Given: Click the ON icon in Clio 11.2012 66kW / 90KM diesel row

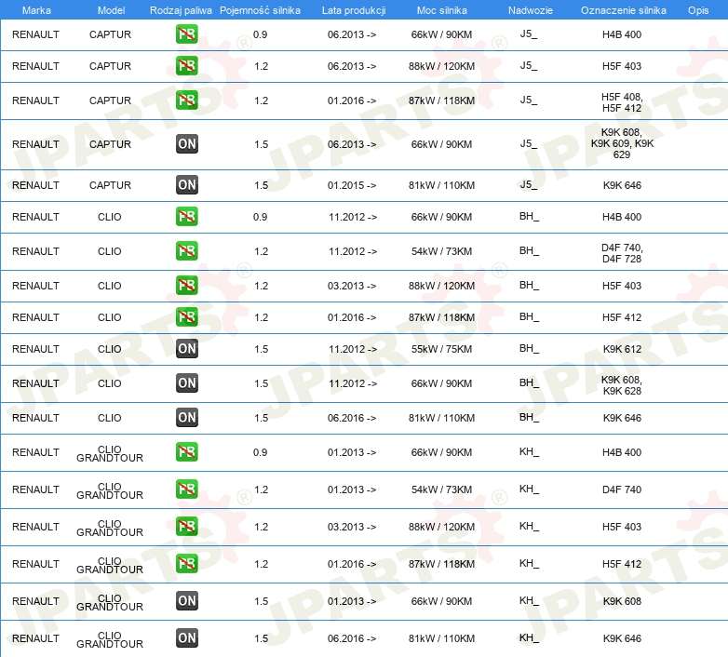Looking at the screenshot, I should [x=186, y=383].
